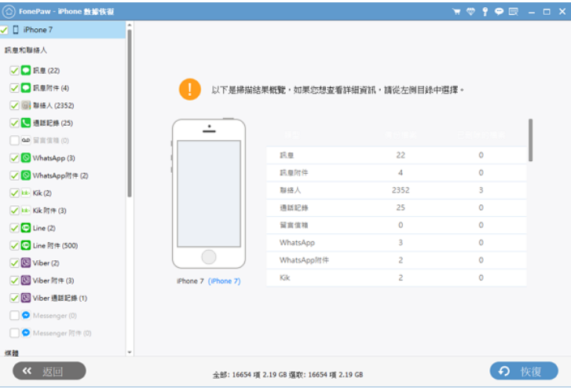Toggle the message attachments (4) checkbox
Screen dimensions: 571x389
tap(14, 88)
